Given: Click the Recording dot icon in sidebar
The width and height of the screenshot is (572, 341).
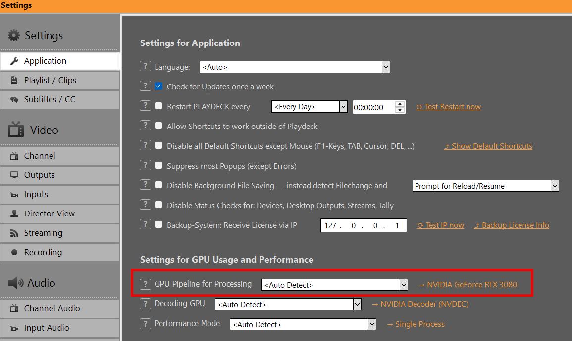Looking at the screenshot, I should click(14, 253).
